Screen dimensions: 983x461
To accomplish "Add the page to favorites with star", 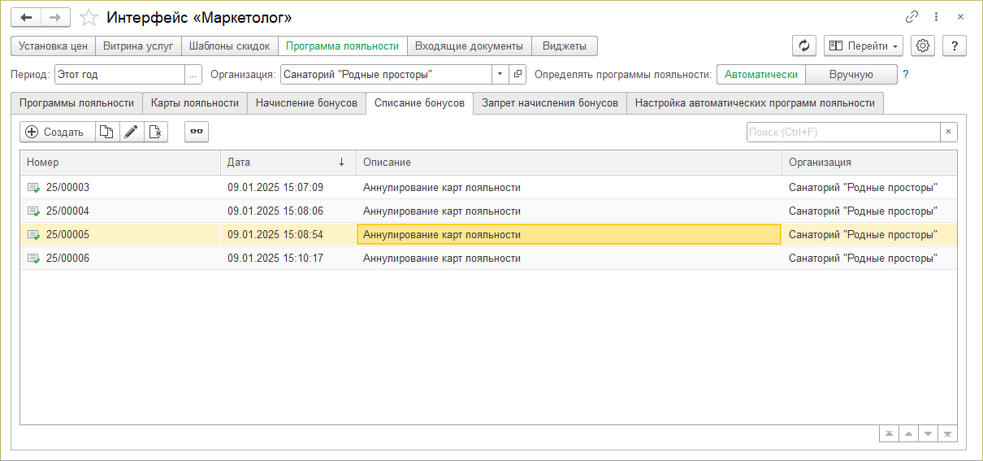I will (89, 17).
